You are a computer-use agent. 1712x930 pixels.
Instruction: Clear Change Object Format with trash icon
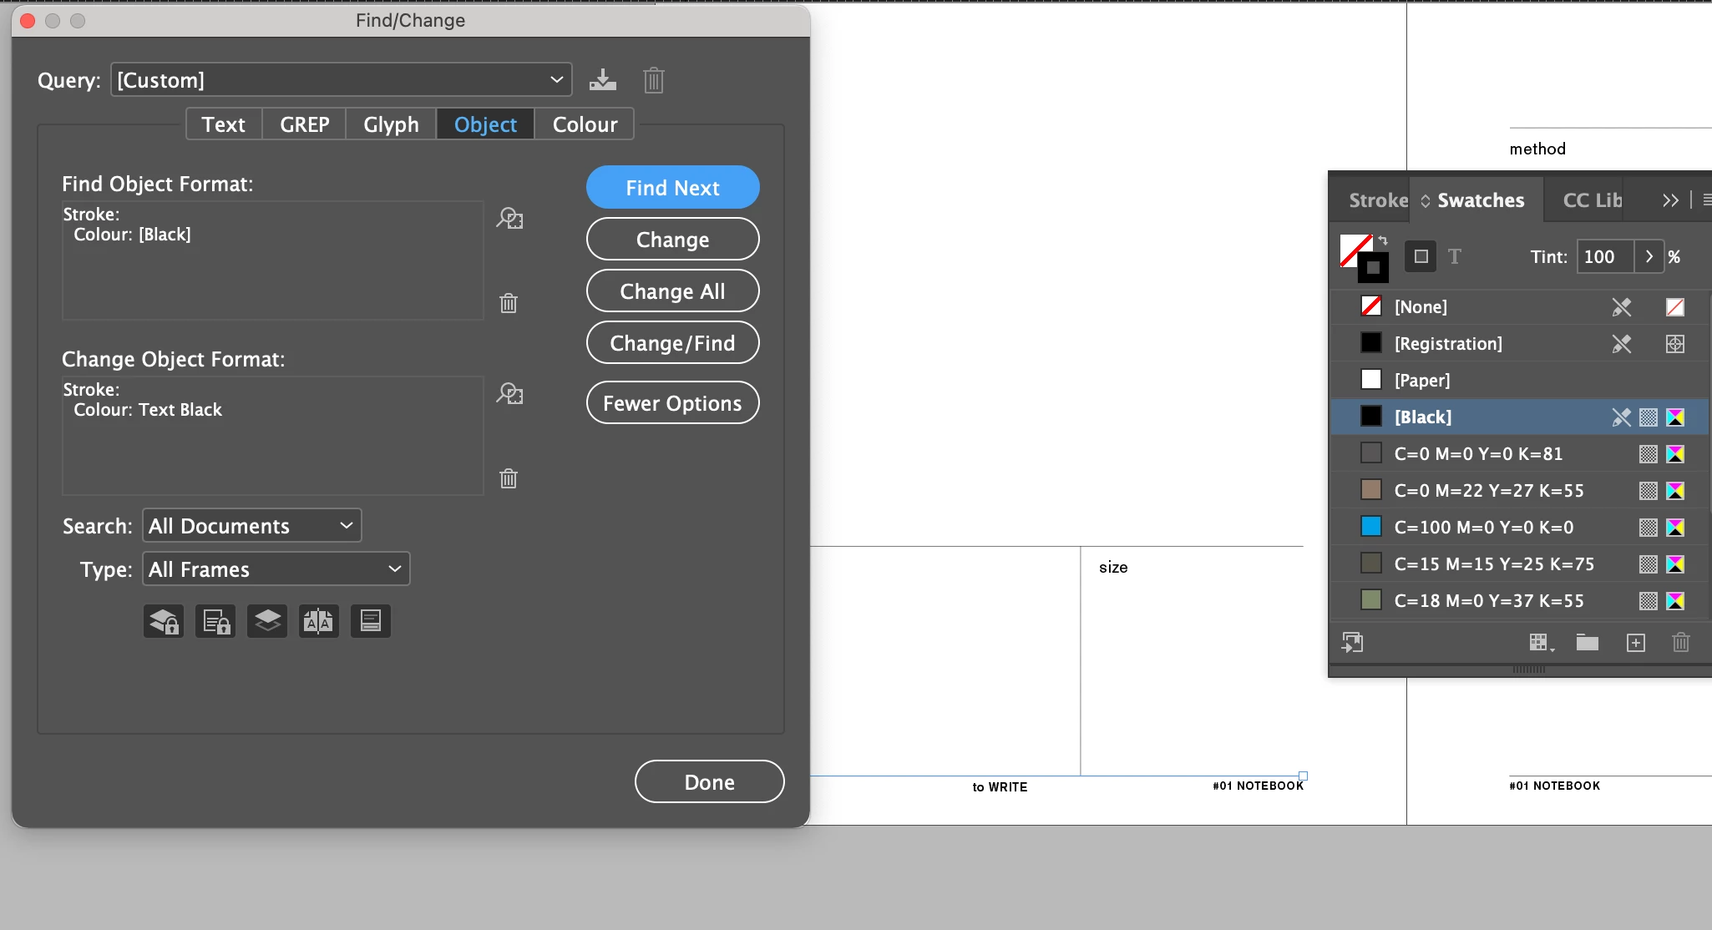[x=509, y=478]
